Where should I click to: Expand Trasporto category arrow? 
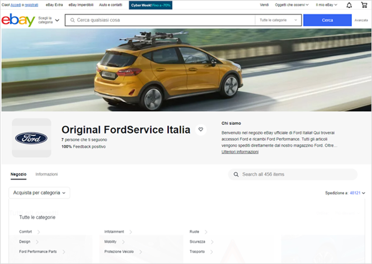coord(211,252)
